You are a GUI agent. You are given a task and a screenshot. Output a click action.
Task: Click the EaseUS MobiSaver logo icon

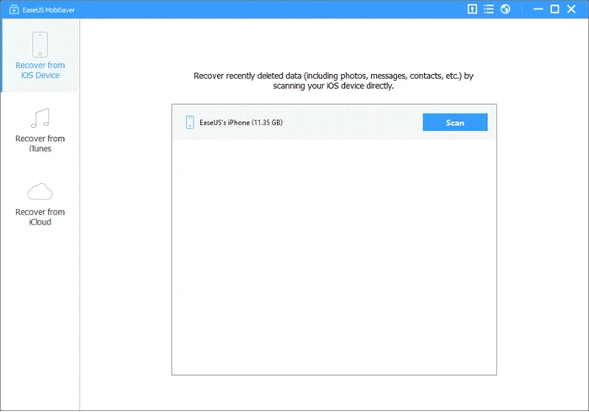point(10,9)
